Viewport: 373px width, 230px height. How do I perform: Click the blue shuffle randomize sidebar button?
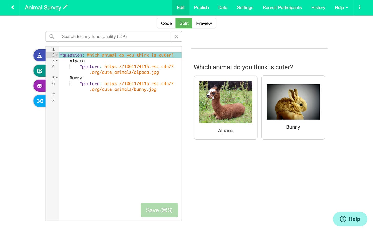[x=40, y=101]
